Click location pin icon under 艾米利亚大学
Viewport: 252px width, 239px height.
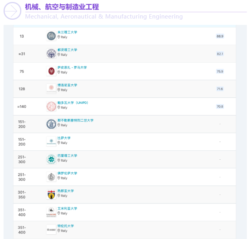tap(59, 213)
